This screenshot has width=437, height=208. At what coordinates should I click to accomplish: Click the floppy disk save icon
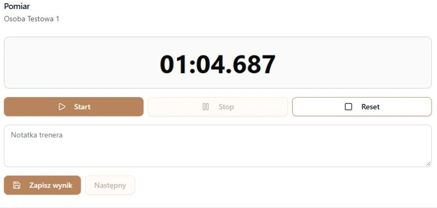click(17, 185)
